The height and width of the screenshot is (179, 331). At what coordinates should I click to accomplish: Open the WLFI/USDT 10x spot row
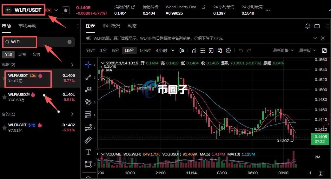tap(40, 78)
